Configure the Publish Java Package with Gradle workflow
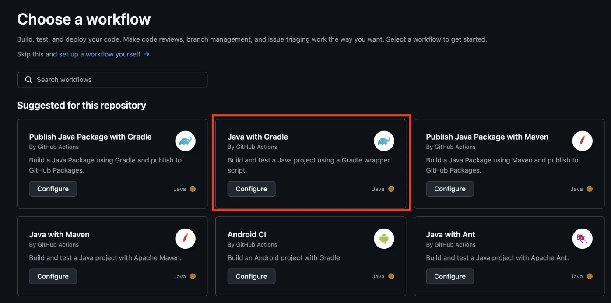 coord(53,189)
